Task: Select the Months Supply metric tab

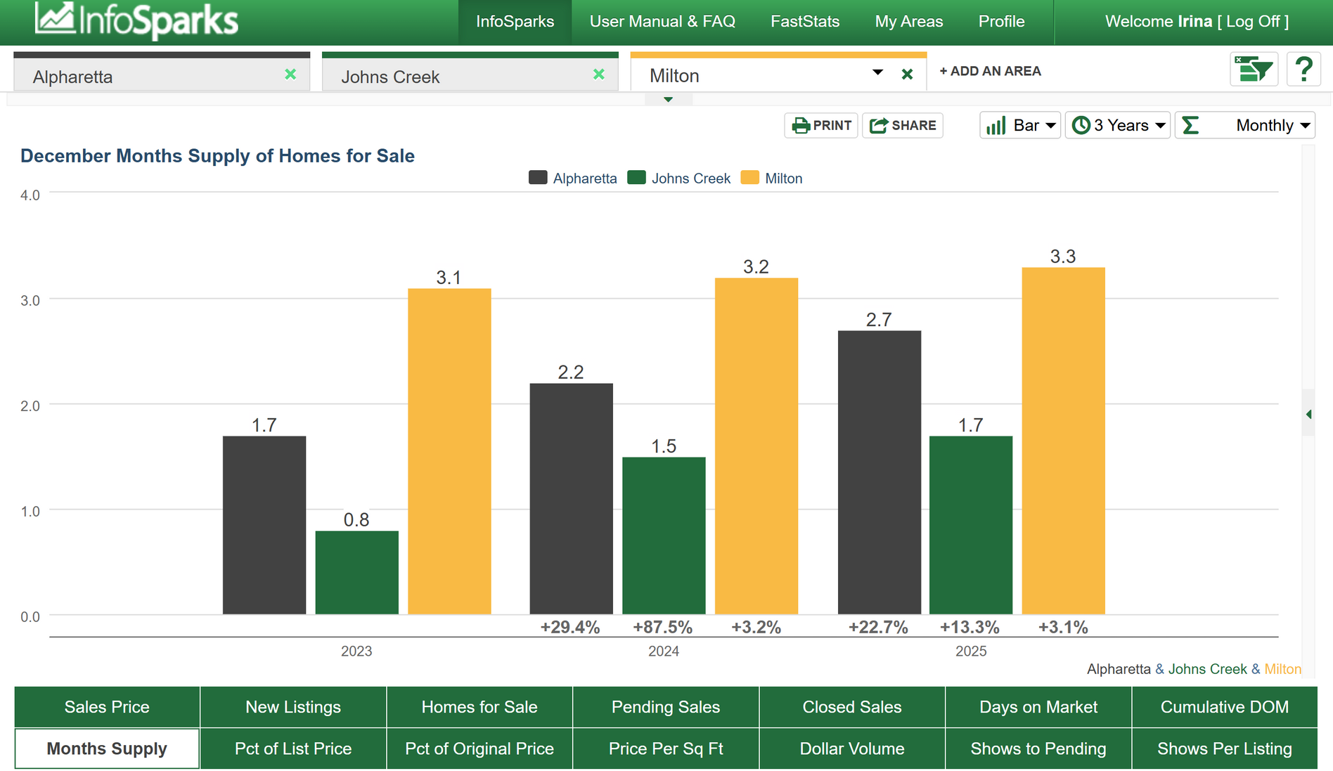Action: point(107,749)
